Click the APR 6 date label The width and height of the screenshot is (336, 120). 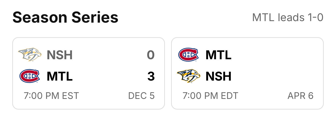(301, 96)
